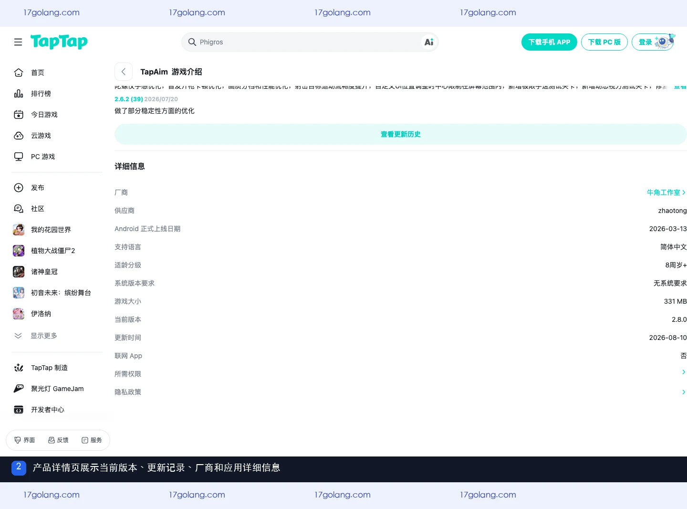Click the 做了部分稳定性方面的优化 changelog text
The width and height of the screenshot is (687, 509).
155,111
